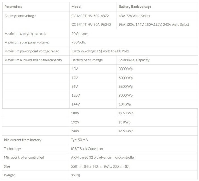This screenshot has height=181, width=199.
Task: Click the "8000 Wp" capacity value
Action: coord(126,95)
